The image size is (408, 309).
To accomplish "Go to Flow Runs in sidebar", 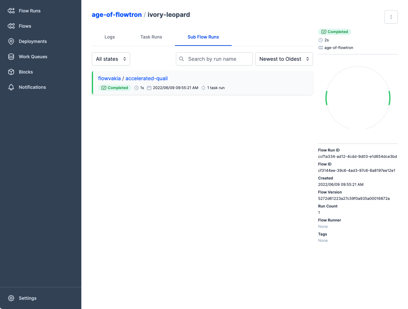I will coord(30,11).
